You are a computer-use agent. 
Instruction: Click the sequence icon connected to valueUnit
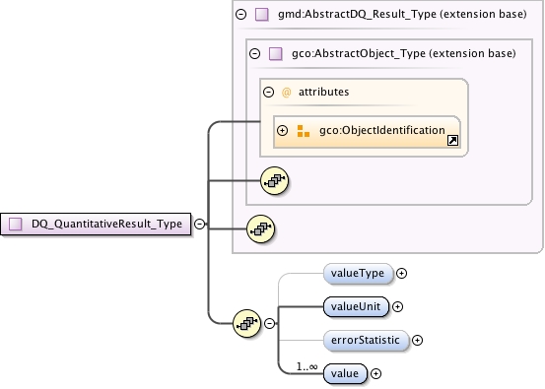(246, 323)
